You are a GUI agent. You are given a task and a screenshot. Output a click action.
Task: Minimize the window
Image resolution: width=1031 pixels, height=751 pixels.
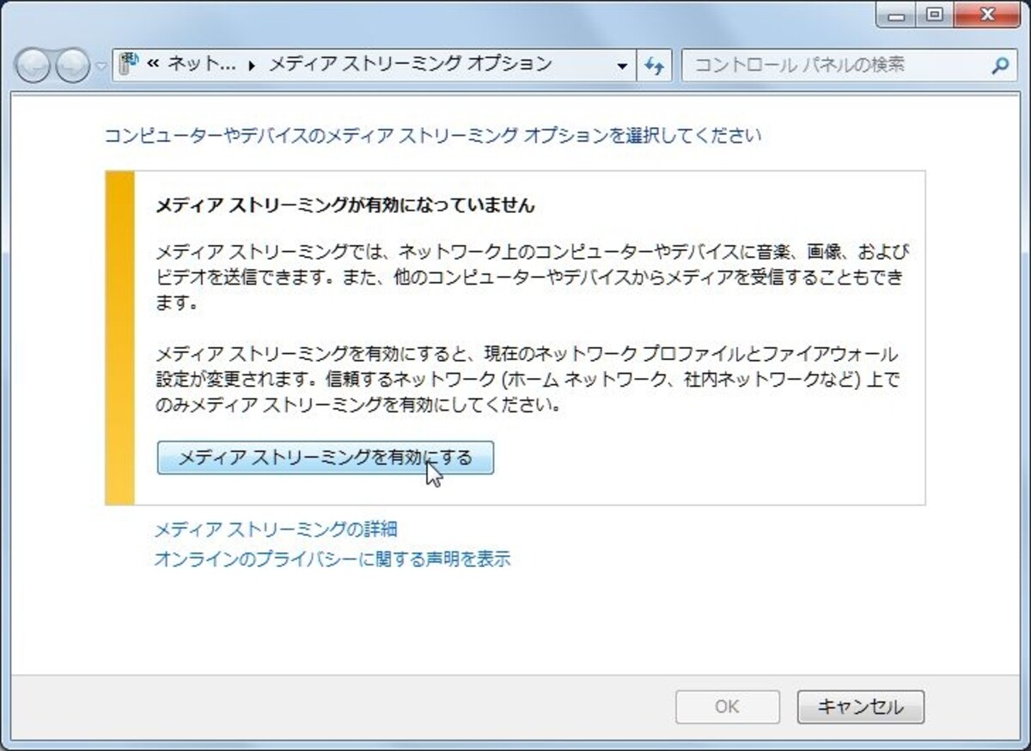point(895,15)
